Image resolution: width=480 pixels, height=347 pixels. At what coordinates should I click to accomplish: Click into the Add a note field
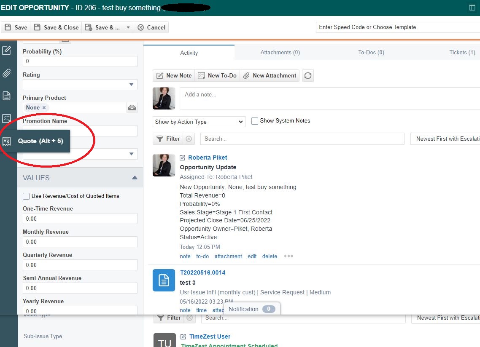pyautogui.click(x=329, y=98)
